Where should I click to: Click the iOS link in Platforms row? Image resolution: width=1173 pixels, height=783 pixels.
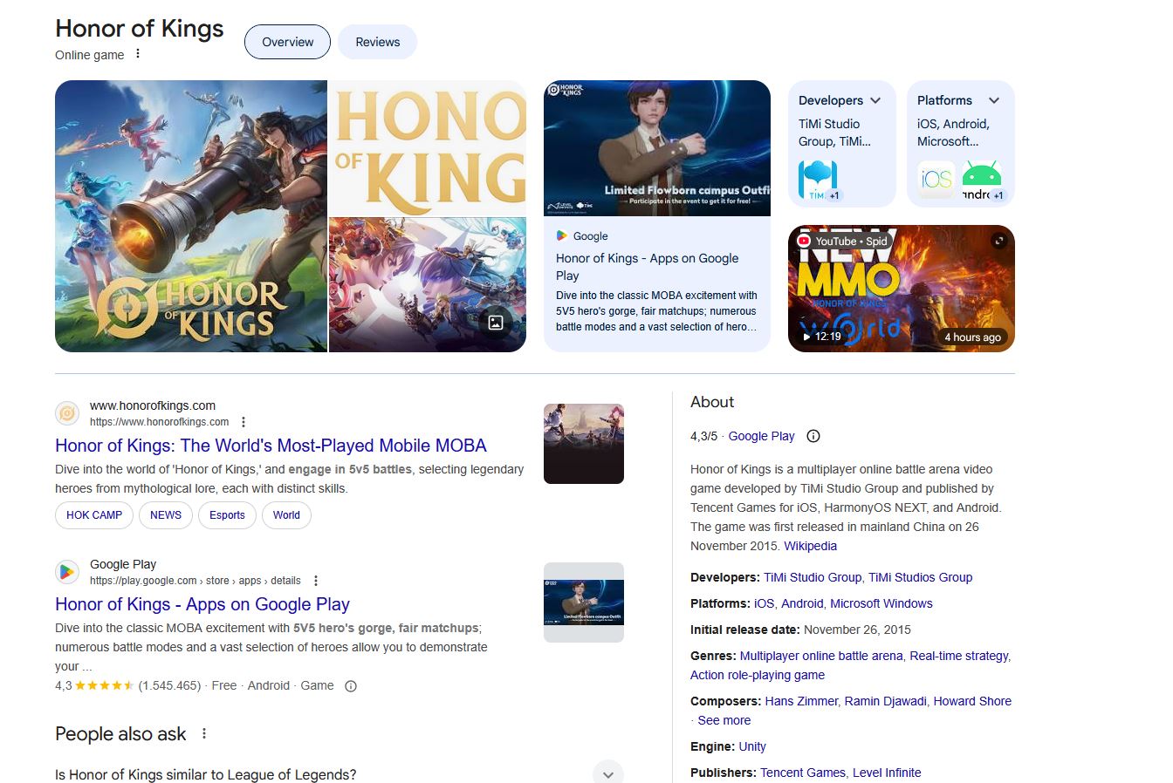[764, 603]
